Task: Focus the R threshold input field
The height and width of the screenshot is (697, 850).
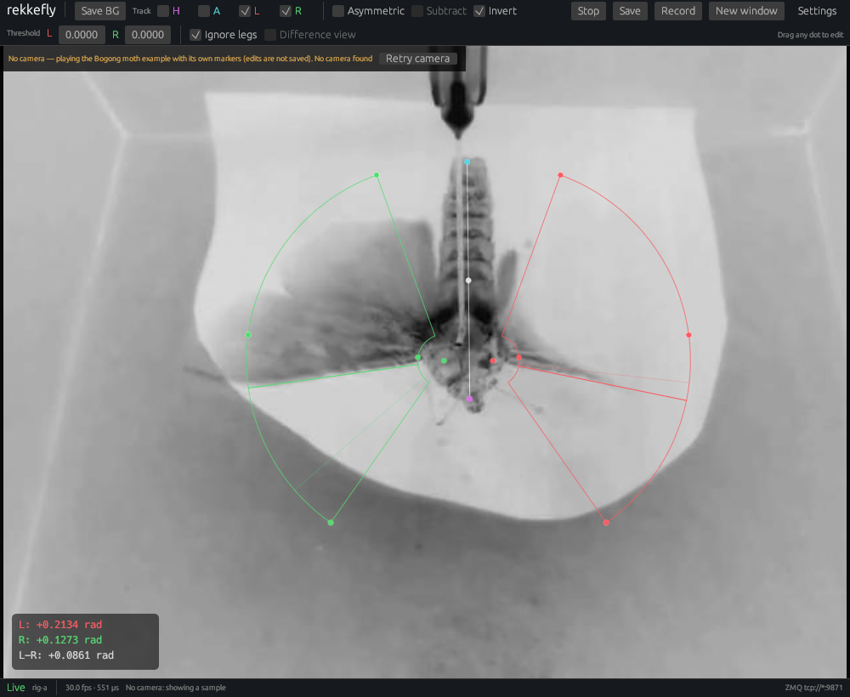Action: pos(148,35)
